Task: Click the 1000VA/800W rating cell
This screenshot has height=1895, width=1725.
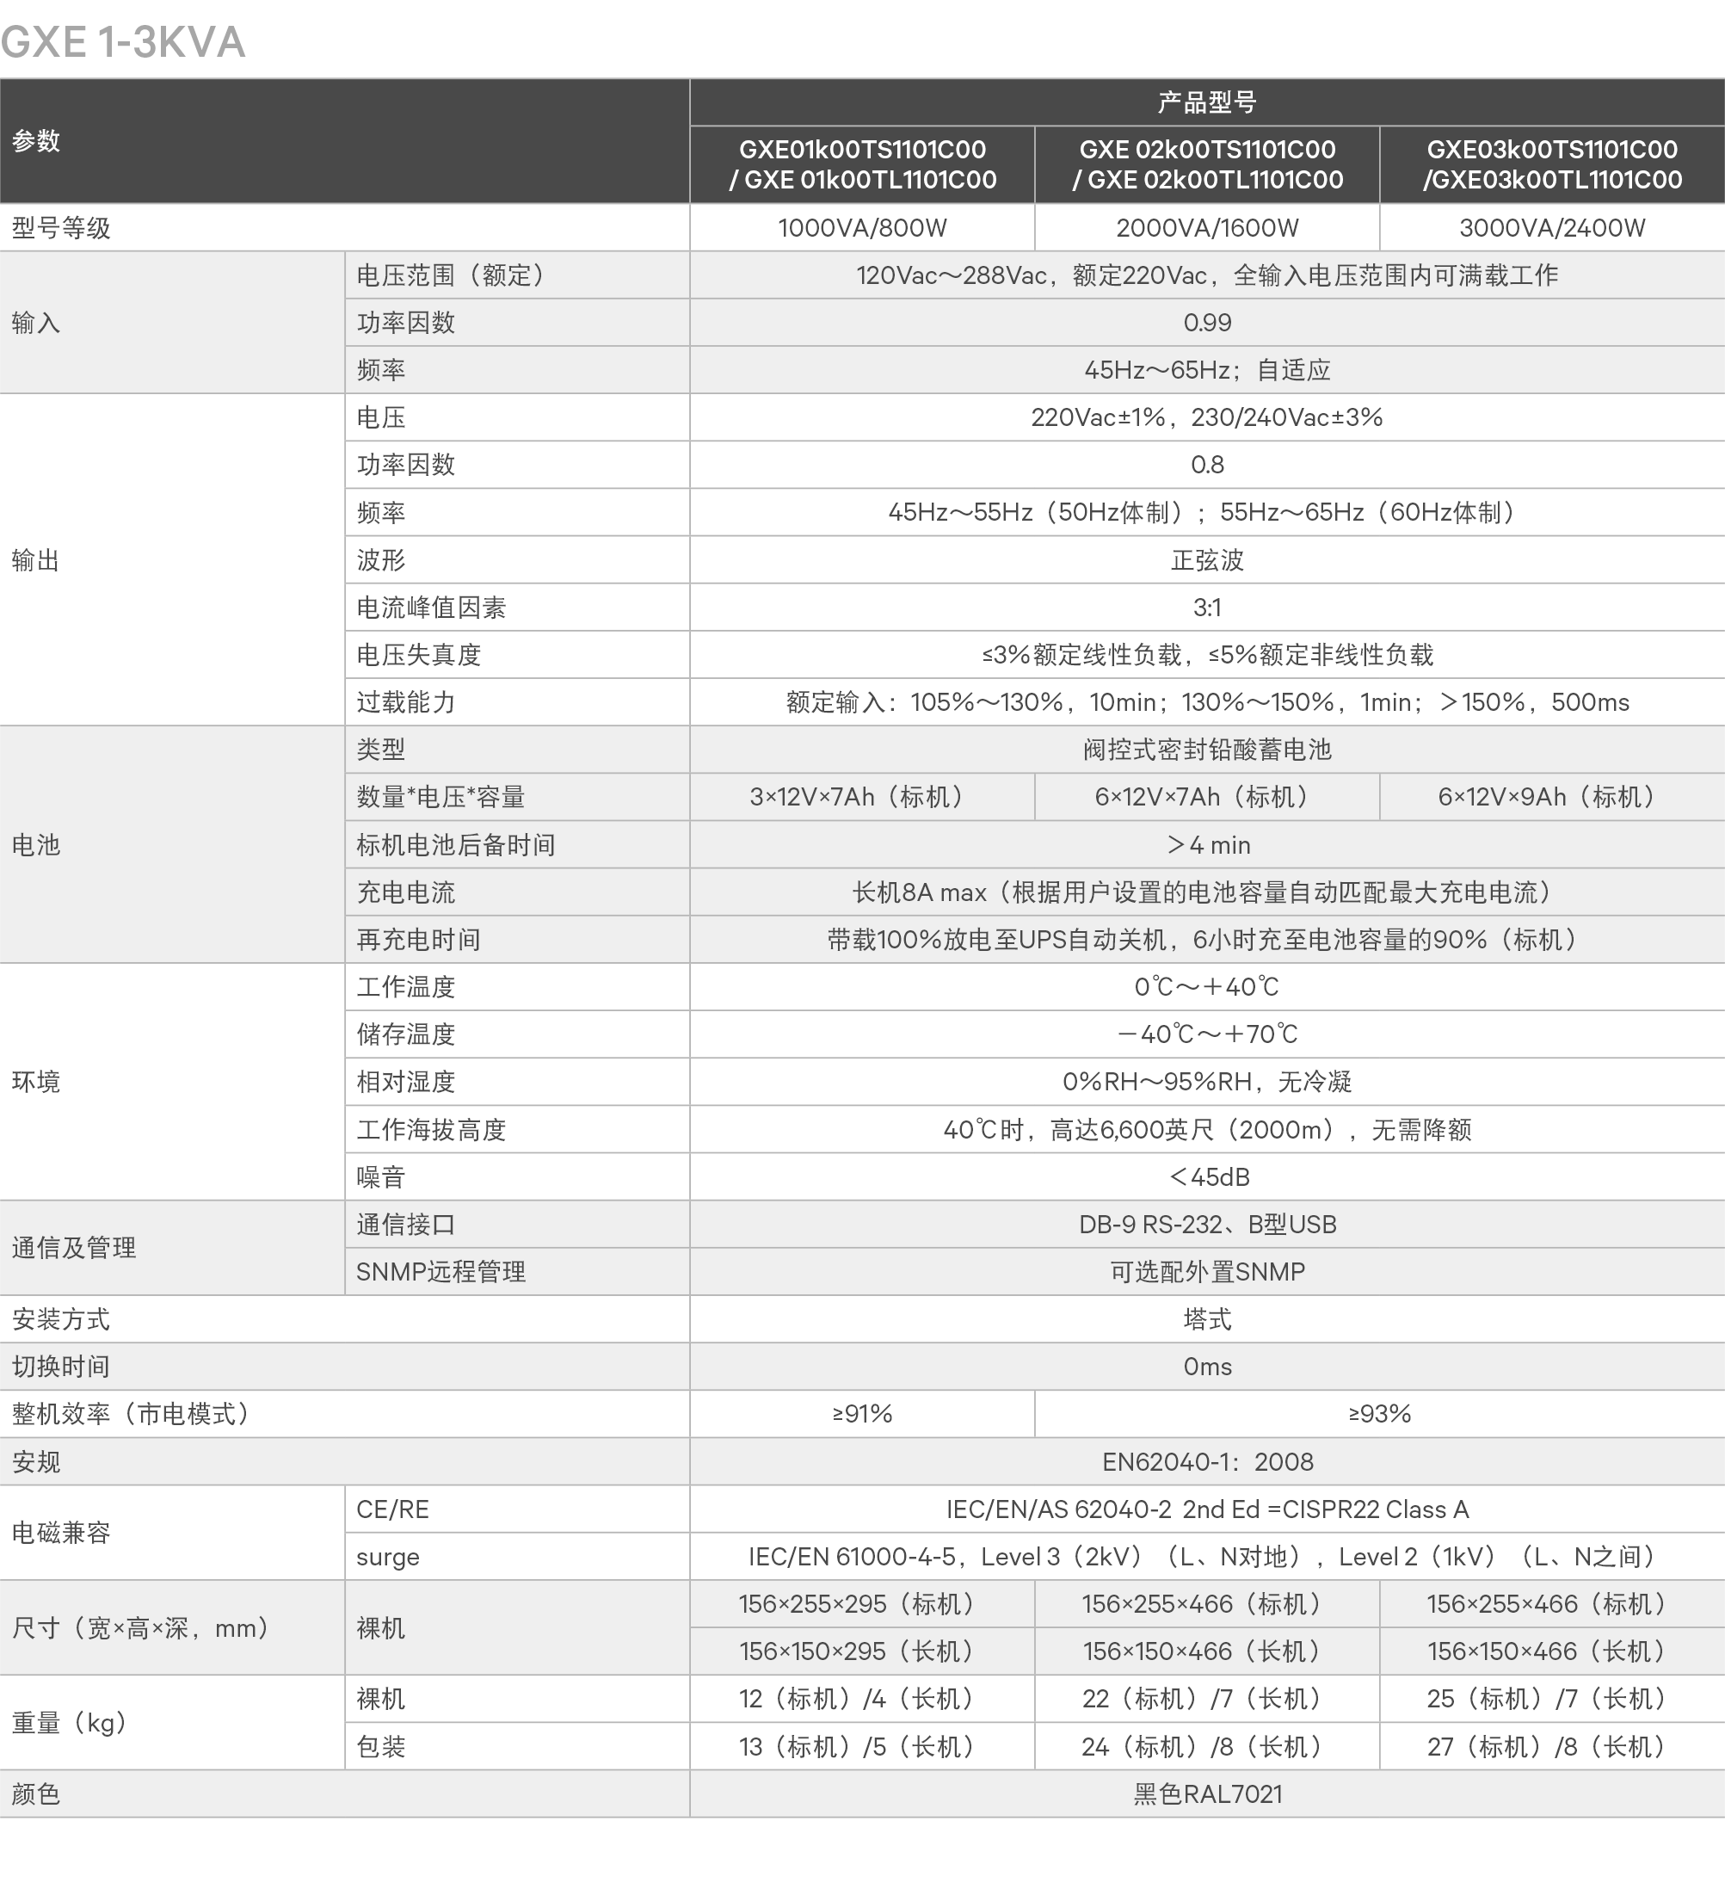Action: (862, 227)
